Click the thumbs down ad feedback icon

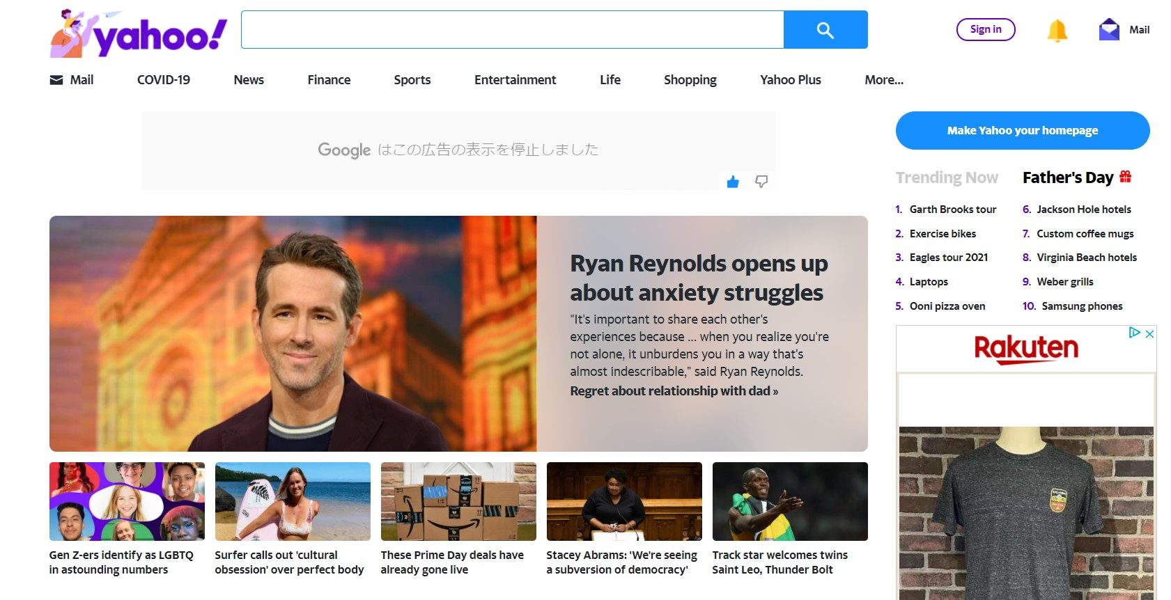tap(761, 182)
